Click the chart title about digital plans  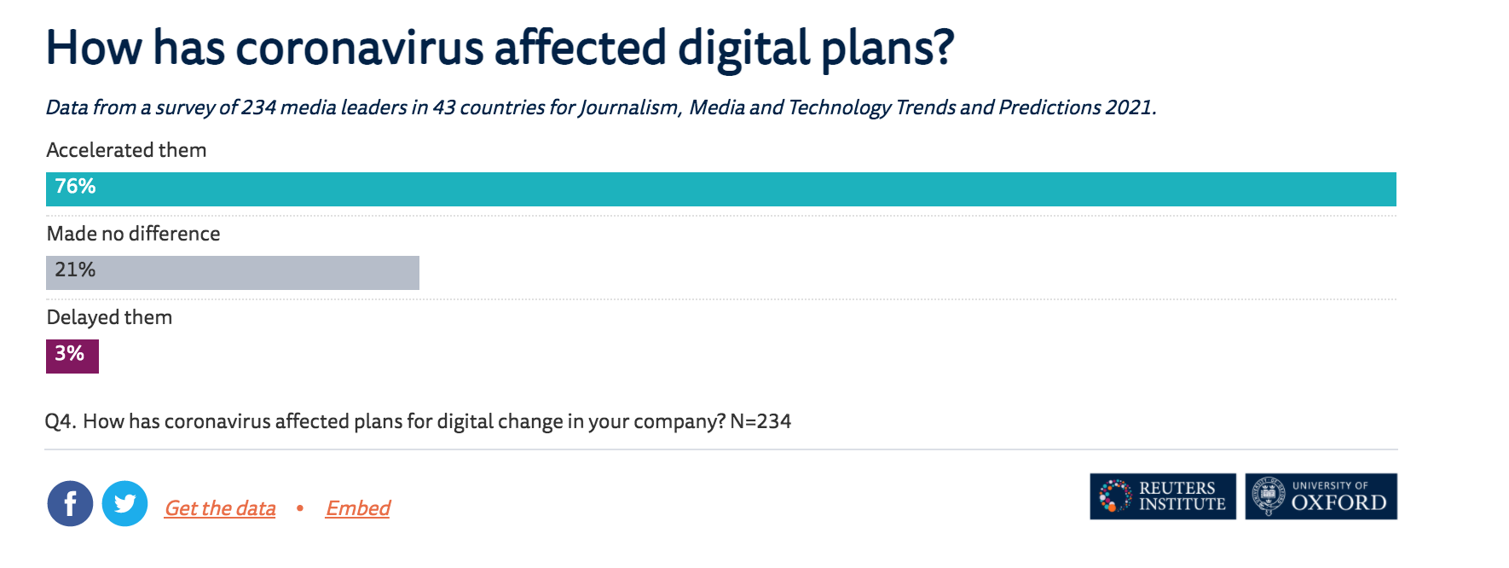[x=500, y=48]
